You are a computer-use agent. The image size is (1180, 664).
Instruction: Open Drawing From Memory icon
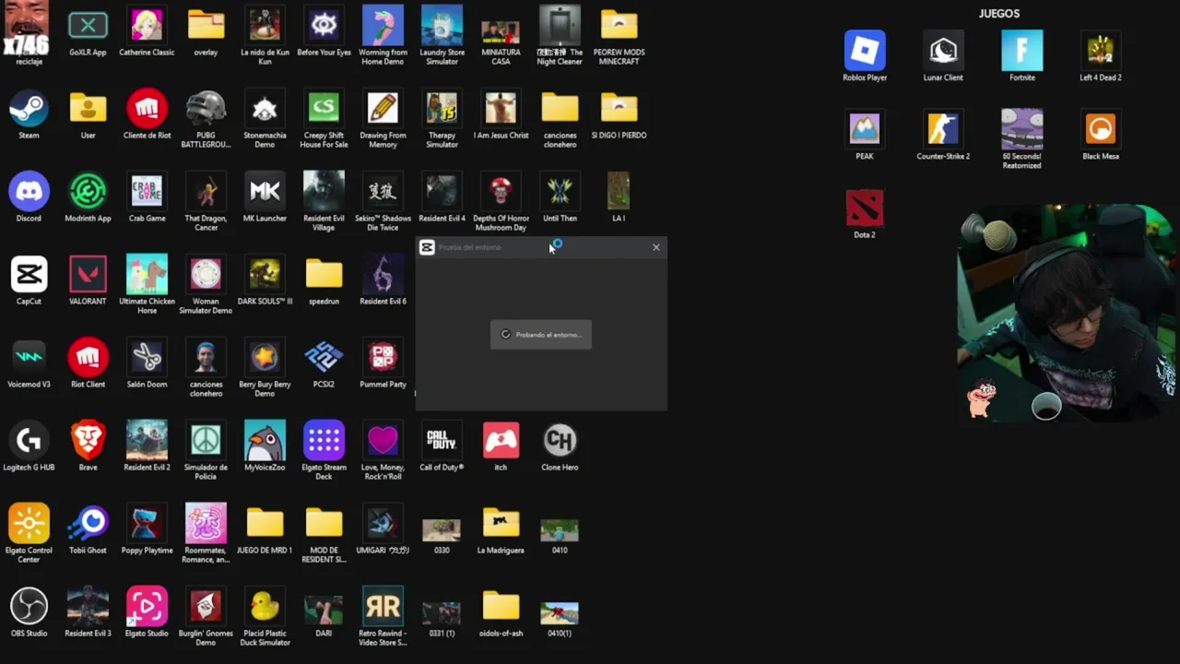pos(383,109)
